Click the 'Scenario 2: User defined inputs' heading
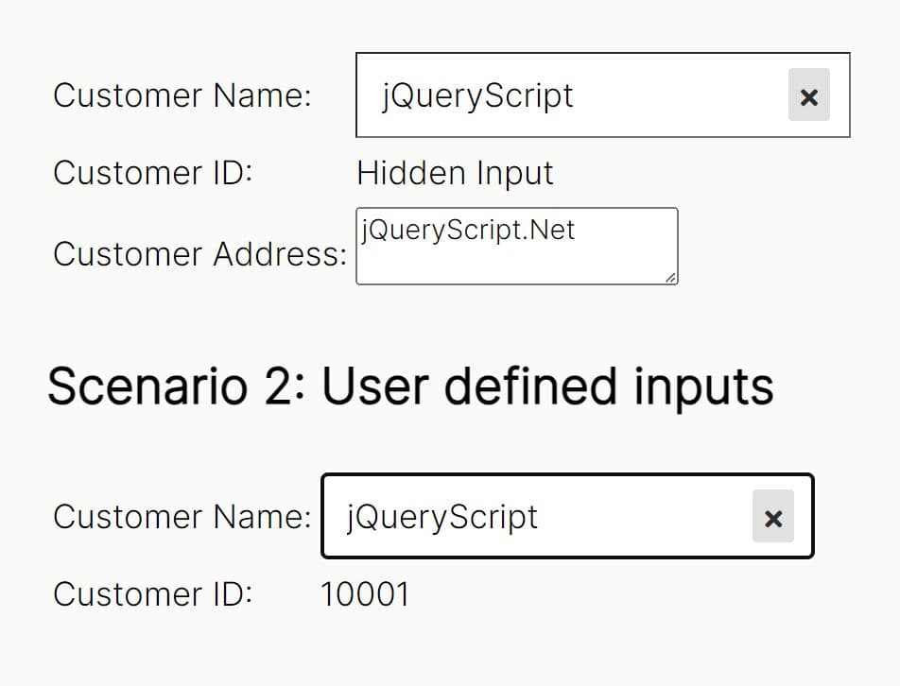Image resolution: width=900 pixels, height=686 pixels. [410, 387]
